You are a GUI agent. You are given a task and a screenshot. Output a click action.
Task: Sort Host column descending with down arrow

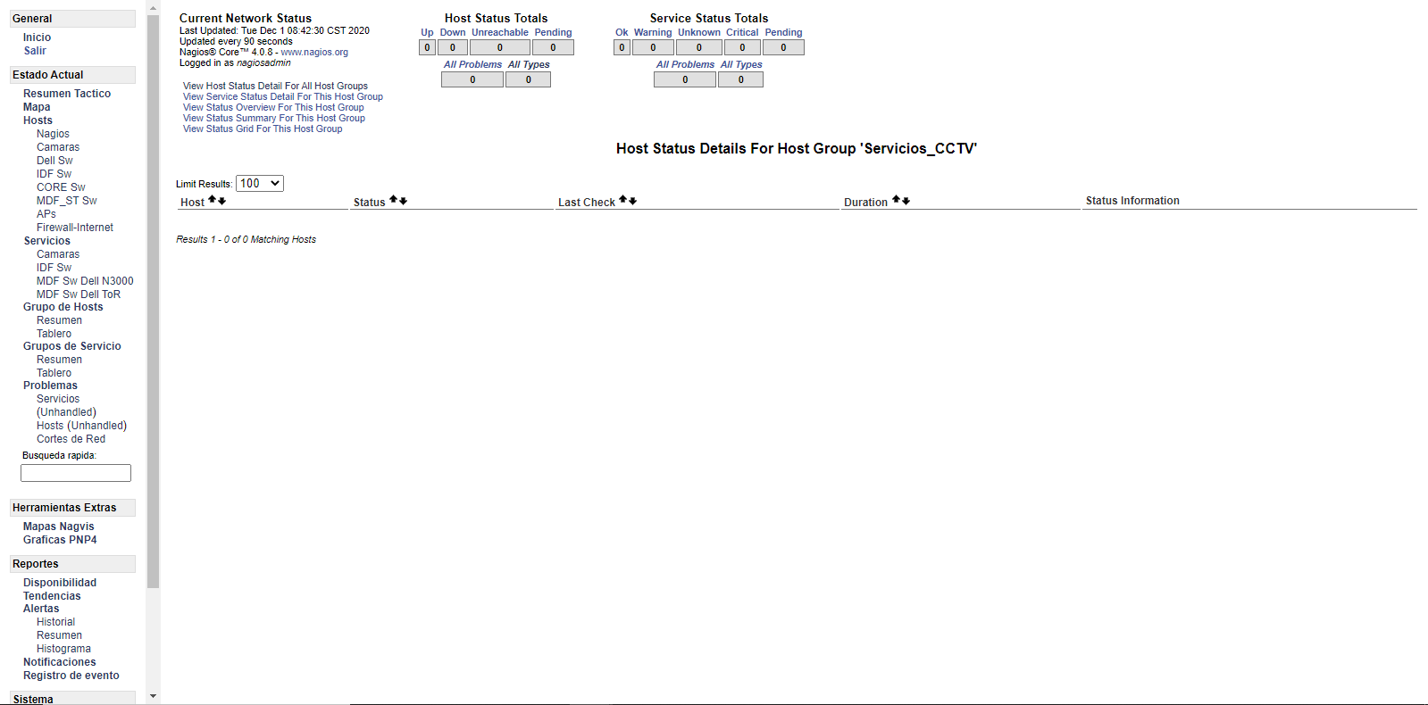coord(222,202)
